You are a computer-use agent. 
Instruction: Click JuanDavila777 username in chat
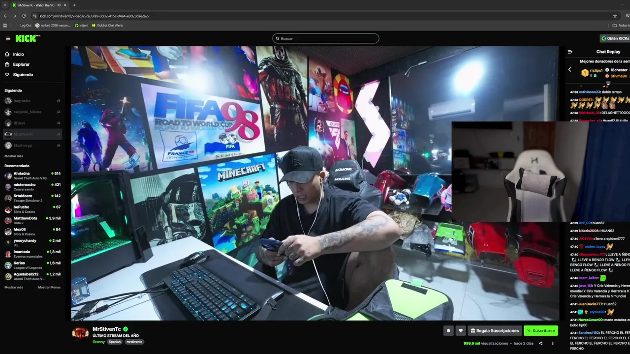(x=591, y=304)
